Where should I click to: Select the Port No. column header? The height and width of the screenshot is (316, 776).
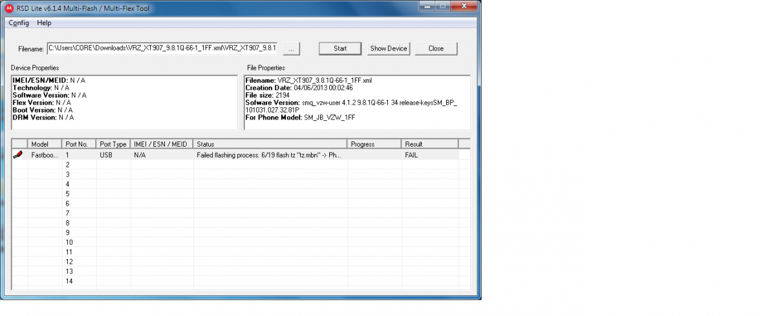point(80,144)
